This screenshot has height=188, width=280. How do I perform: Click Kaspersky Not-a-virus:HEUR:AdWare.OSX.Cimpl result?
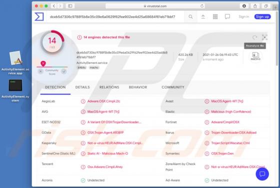[x=115, y=143]
